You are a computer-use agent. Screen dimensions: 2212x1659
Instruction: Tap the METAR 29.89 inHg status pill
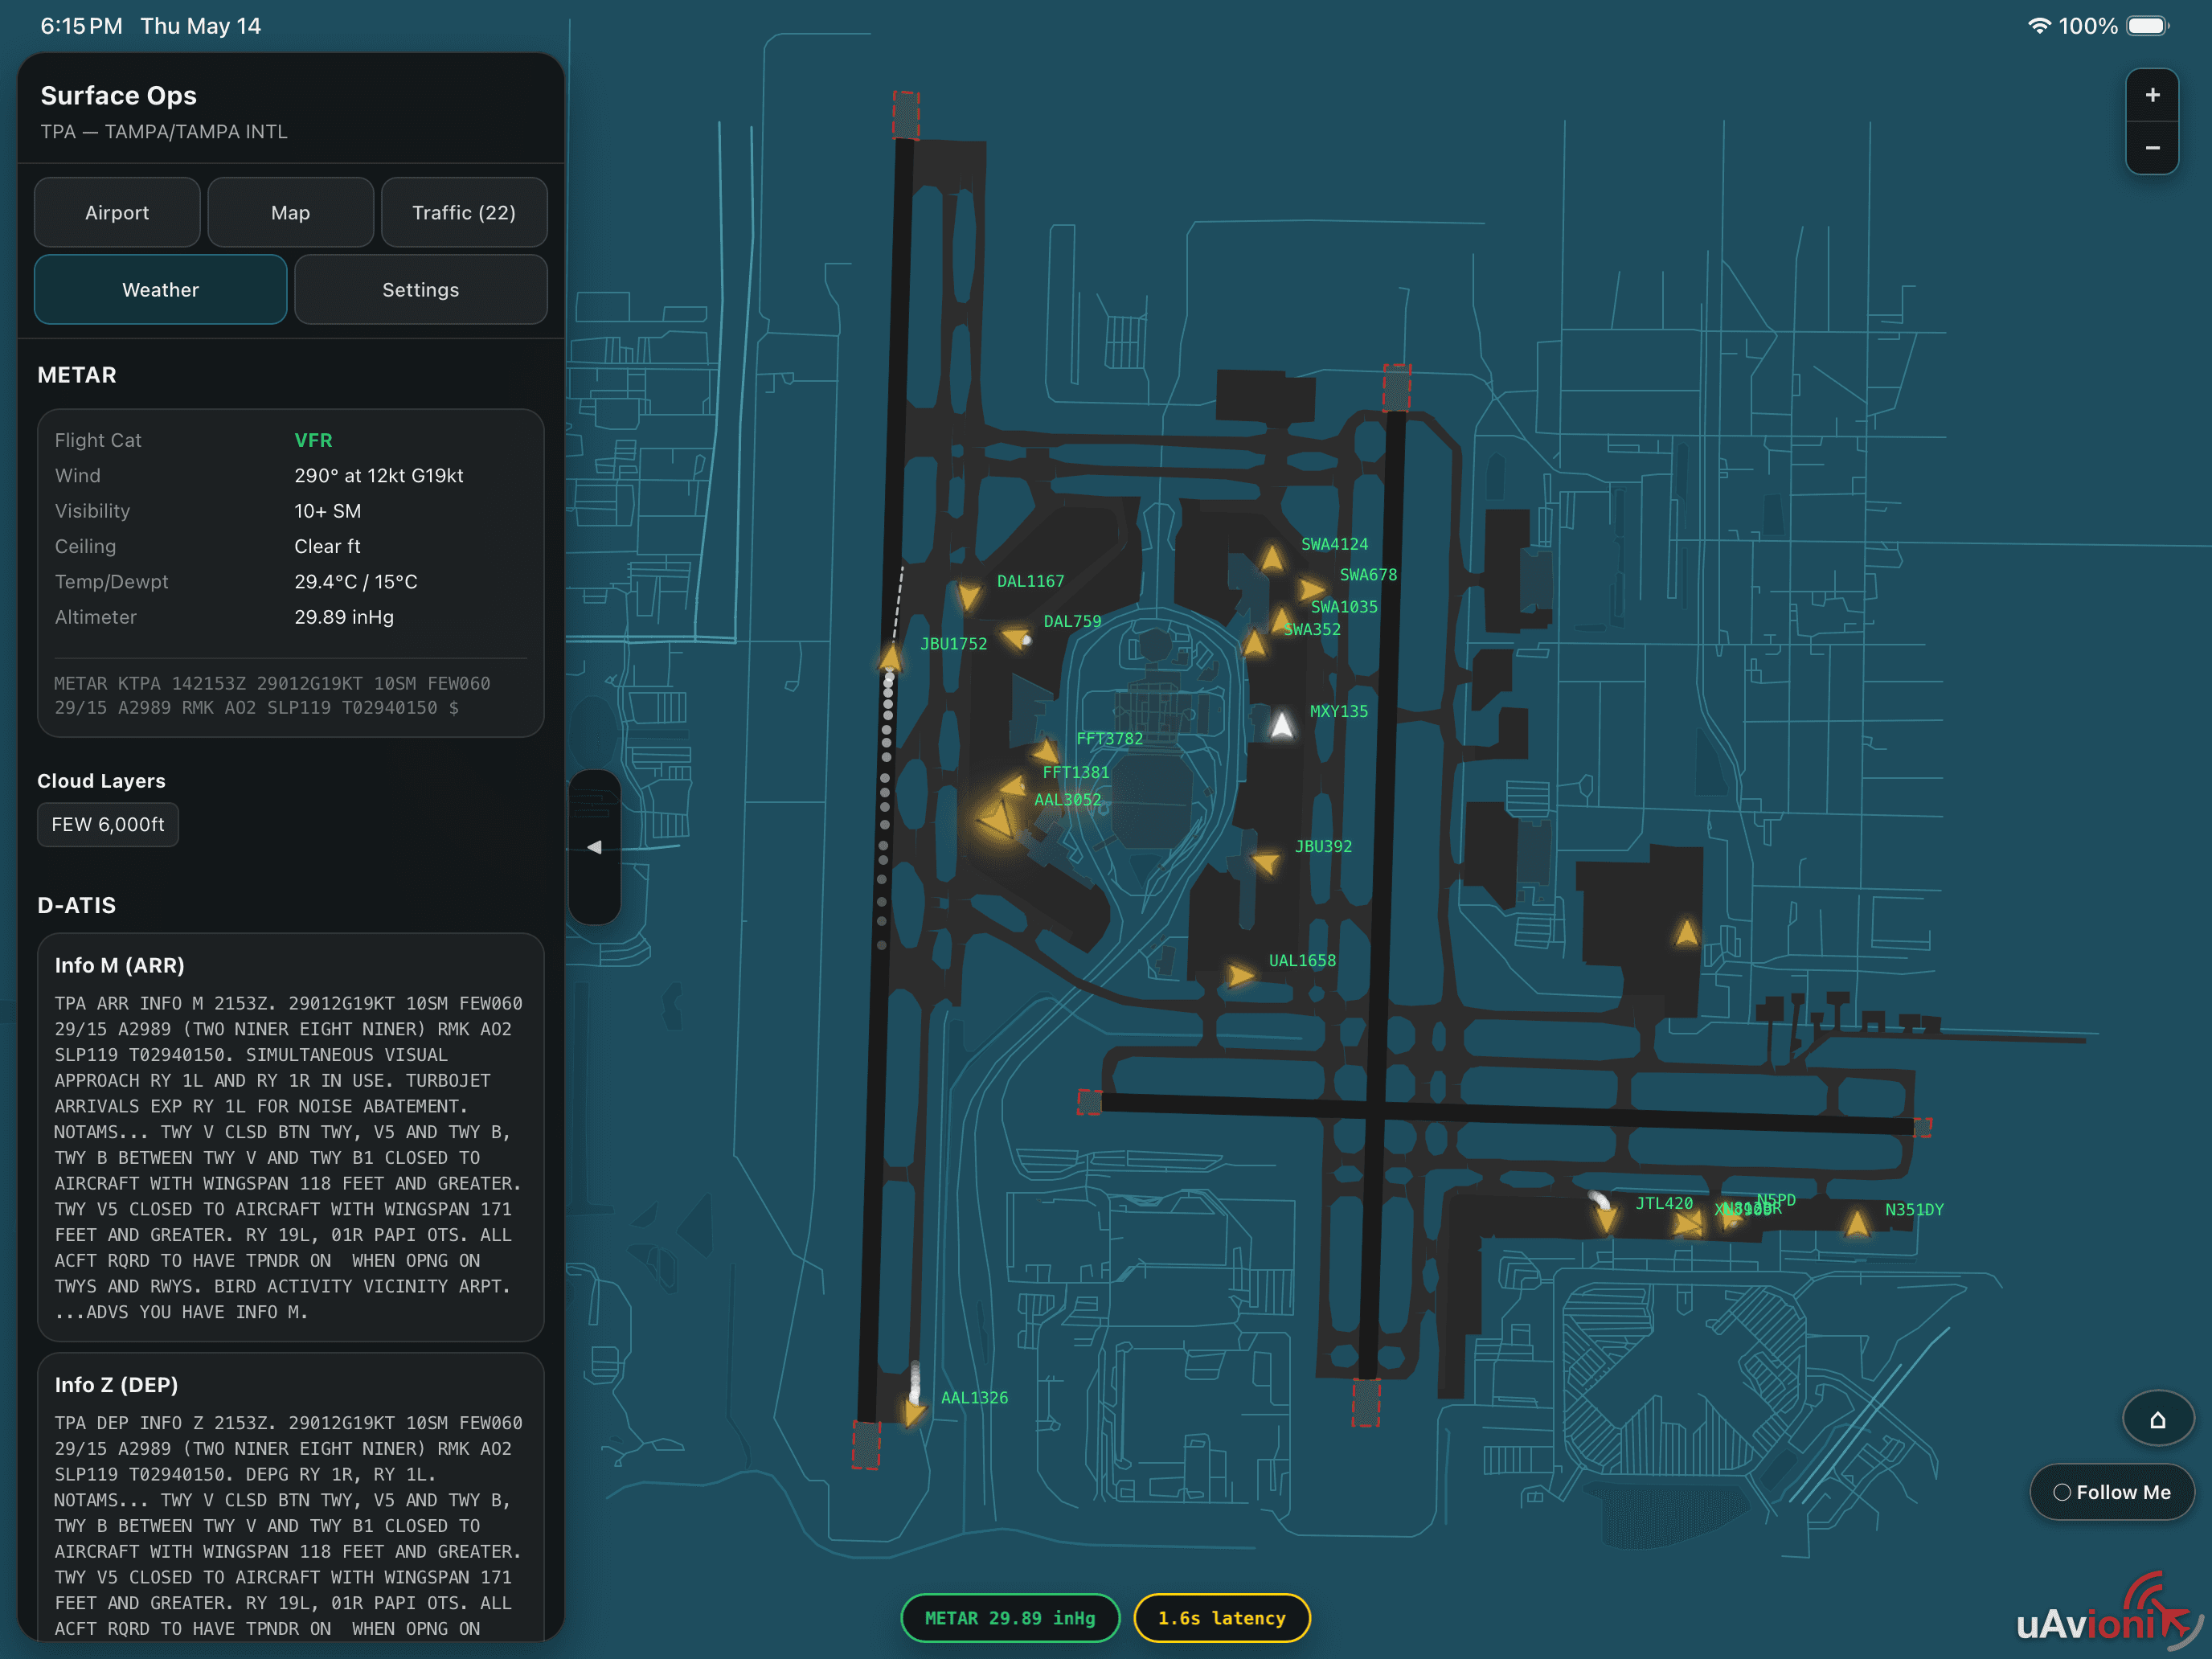pyautogui.click(x=1010, y=1618)
